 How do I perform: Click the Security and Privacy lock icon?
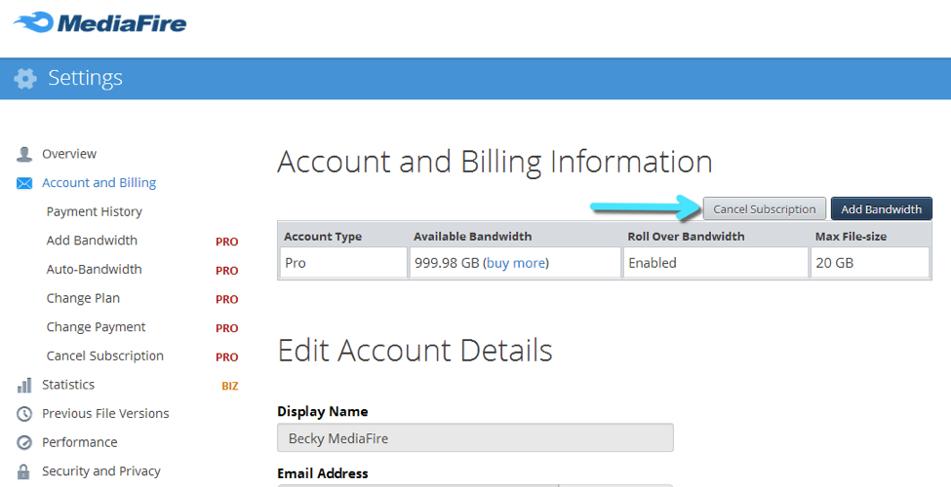pos(24,471)
